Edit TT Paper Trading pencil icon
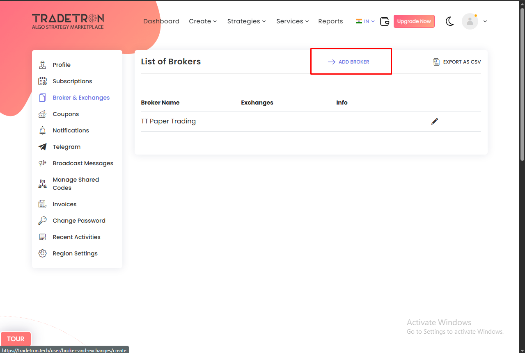Image resolution: width=525 pixels, height=353 pixels. pyautogui.click(x=435, y=121)
